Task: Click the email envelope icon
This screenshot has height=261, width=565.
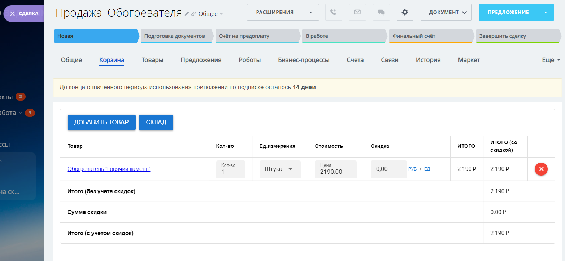Action: point(357,12)
